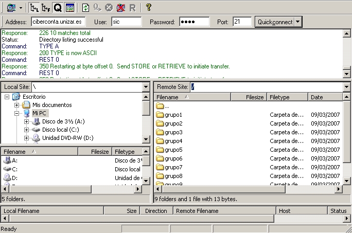Image resolution: width=352 pixels, height=233 pixels.
Task: Open the dropdown arrow beside Quickconnect
Action: [298, 22]
